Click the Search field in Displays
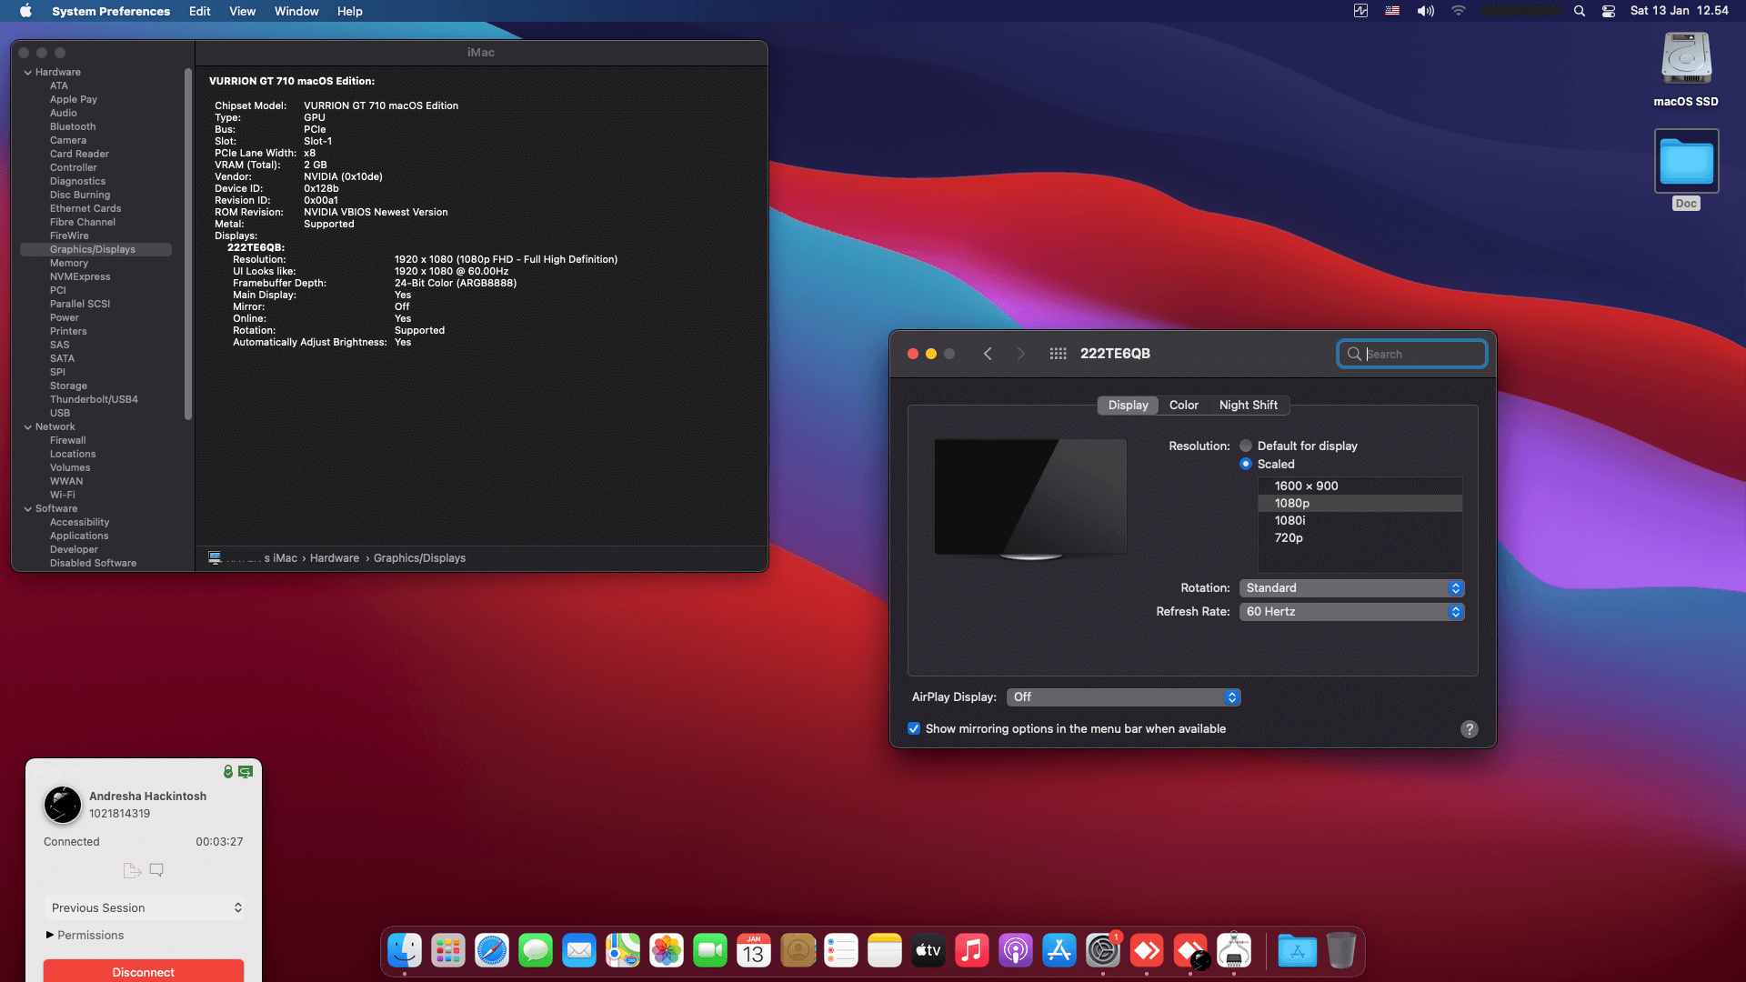Image resolution: width=1746 pixels, height=982 pixels. [1412, 354]
